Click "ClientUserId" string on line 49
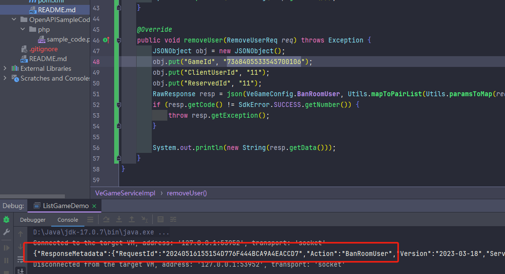 pyautogui.click(x=212, y=72)
